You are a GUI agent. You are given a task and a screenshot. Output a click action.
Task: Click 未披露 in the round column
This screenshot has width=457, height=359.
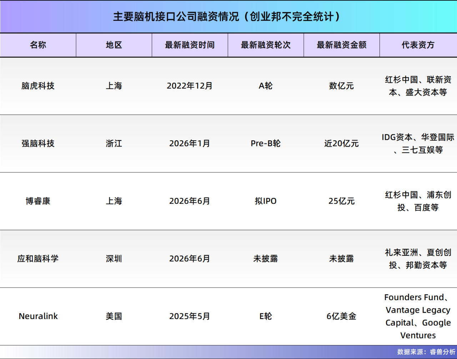point(266,259)
